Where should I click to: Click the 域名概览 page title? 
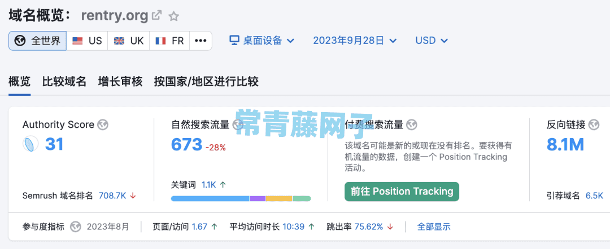click(38, 16)
